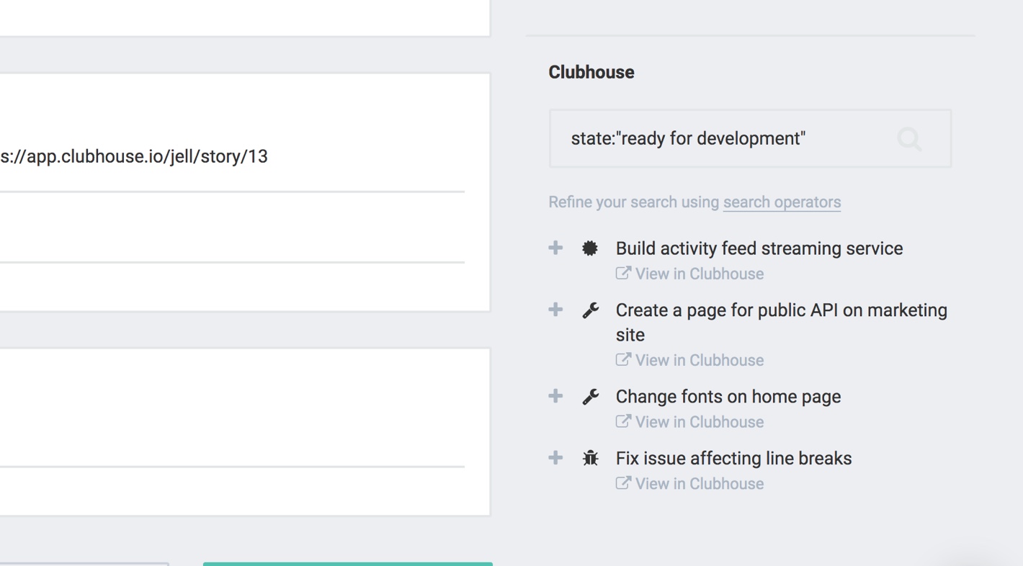Click external link icon under Build activity feed
Image resolution: width=1023 pixels, height=566 pixels.
pos(623,274)
